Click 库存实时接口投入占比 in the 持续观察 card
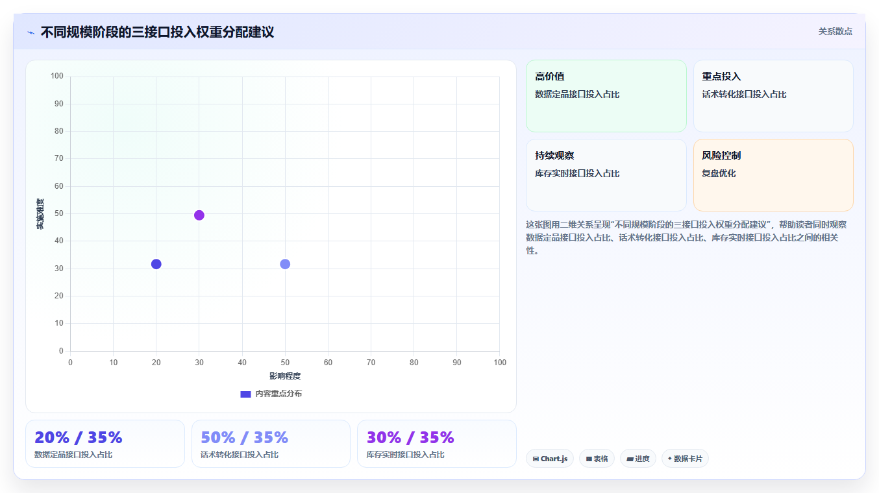Image resolution: width=879 pixels, height=493 pixels. [577, 174]
